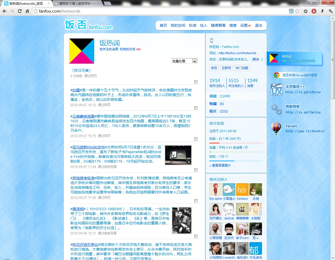This screenshot has width=335, height=260.
Task: Tick the checkbox for 昨日无事 post
Action: [x=196, y=82]
